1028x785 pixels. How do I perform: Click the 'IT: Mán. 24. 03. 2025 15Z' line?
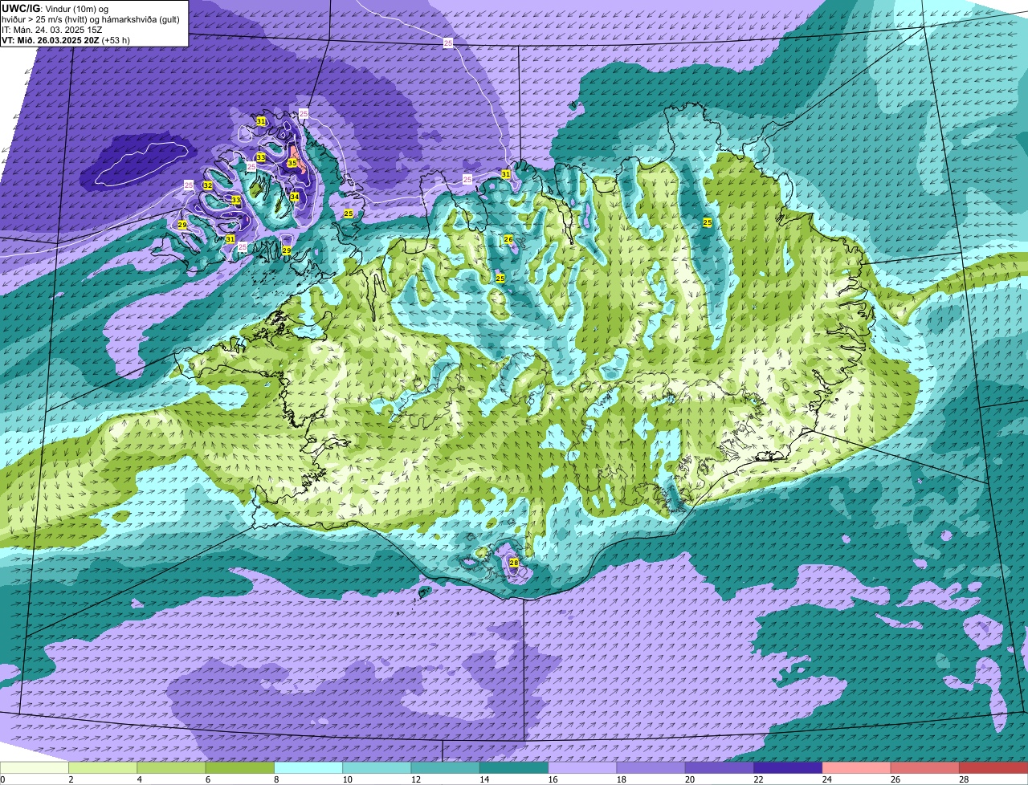click(x=52, y=30)
